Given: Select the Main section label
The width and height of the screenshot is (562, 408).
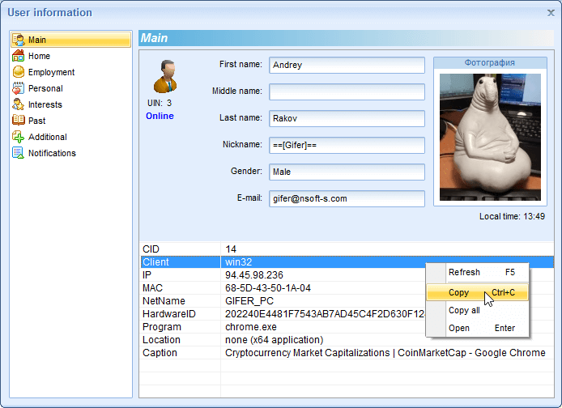Looking at the screenshot, I should [x=37, y=40].
